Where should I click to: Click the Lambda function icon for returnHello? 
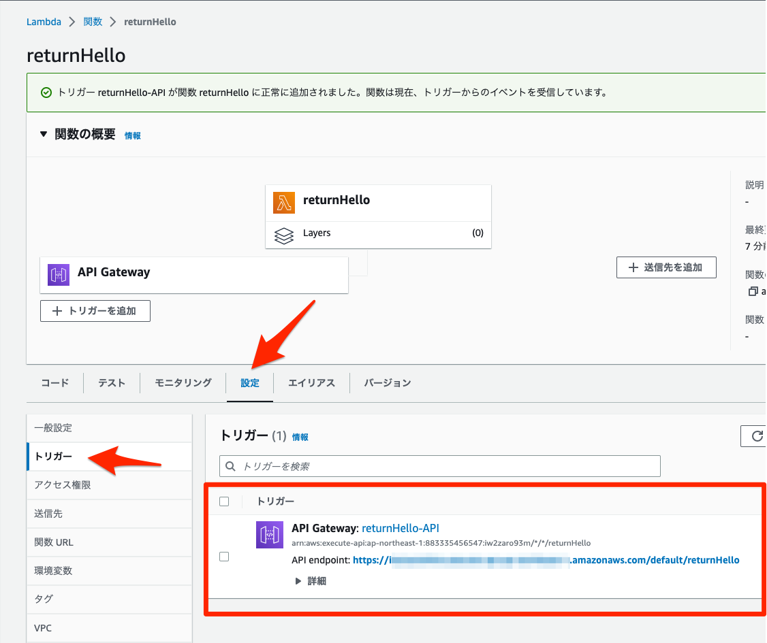coord(283,200)
